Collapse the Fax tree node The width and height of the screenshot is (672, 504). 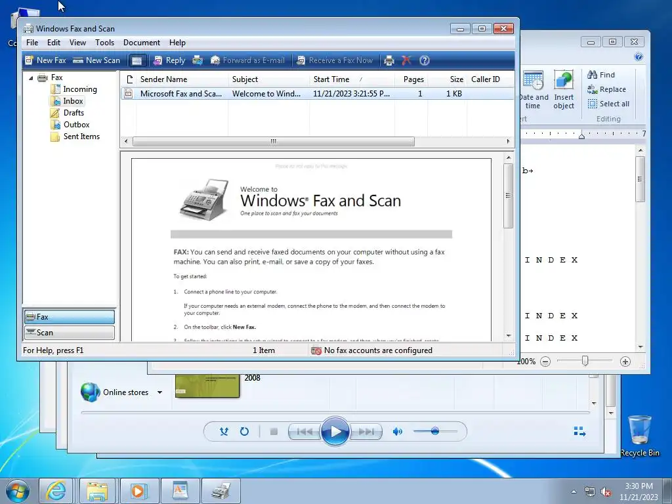[x=31, y=78]
